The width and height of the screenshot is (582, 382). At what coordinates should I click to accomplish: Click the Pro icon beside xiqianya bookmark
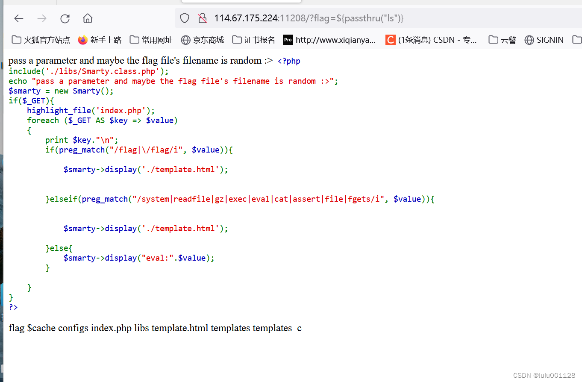pos(288,39)
